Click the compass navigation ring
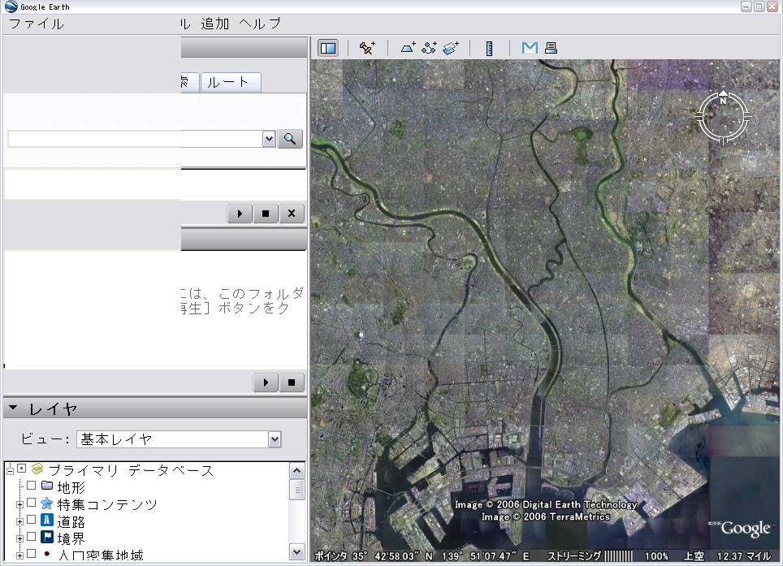Screen dimensions: 783x566 (723, 117)
